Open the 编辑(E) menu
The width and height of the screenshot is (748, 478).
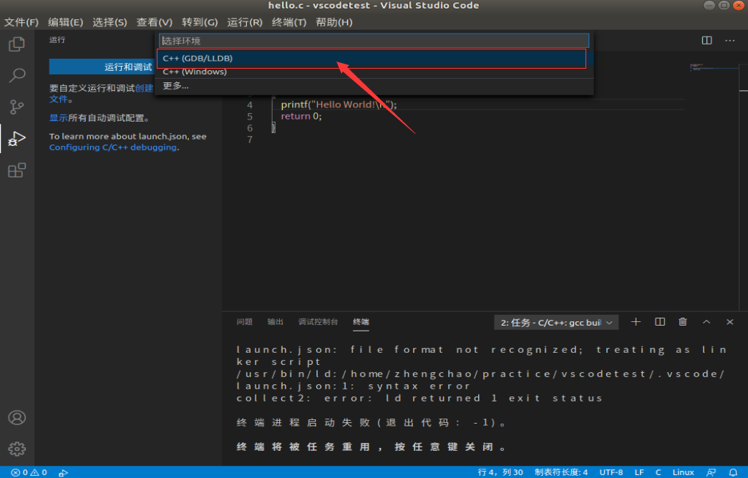(x=65, y=22)
